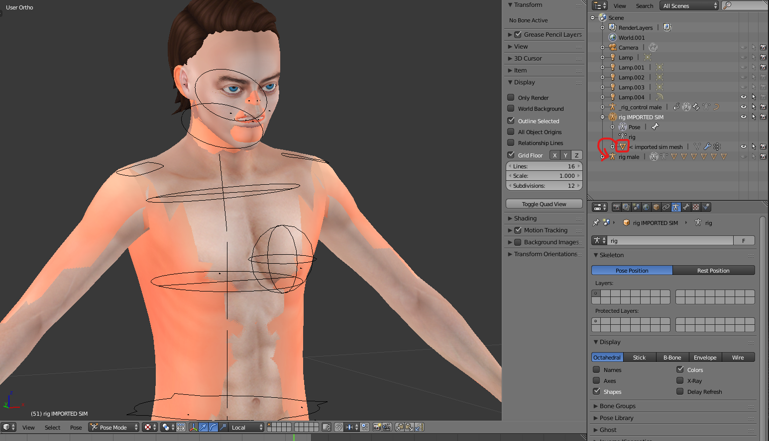
Task: Toggle renderability camera of rig male
Action: [763, 156]
